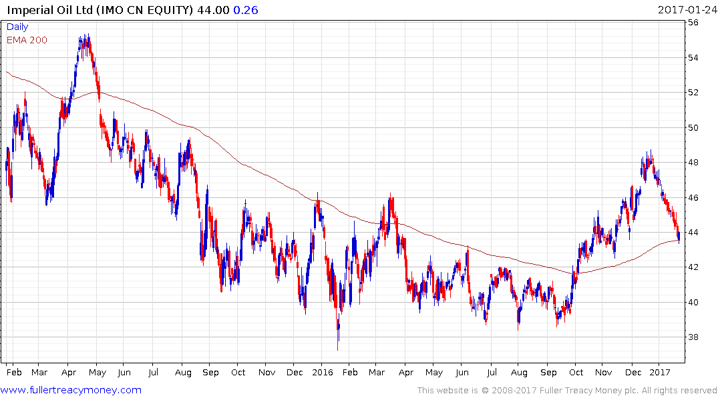Click the 2017 year label on time axis
The width and height of the screenshot is (718, 400).
pyautogui.click(x=659, y=372)
